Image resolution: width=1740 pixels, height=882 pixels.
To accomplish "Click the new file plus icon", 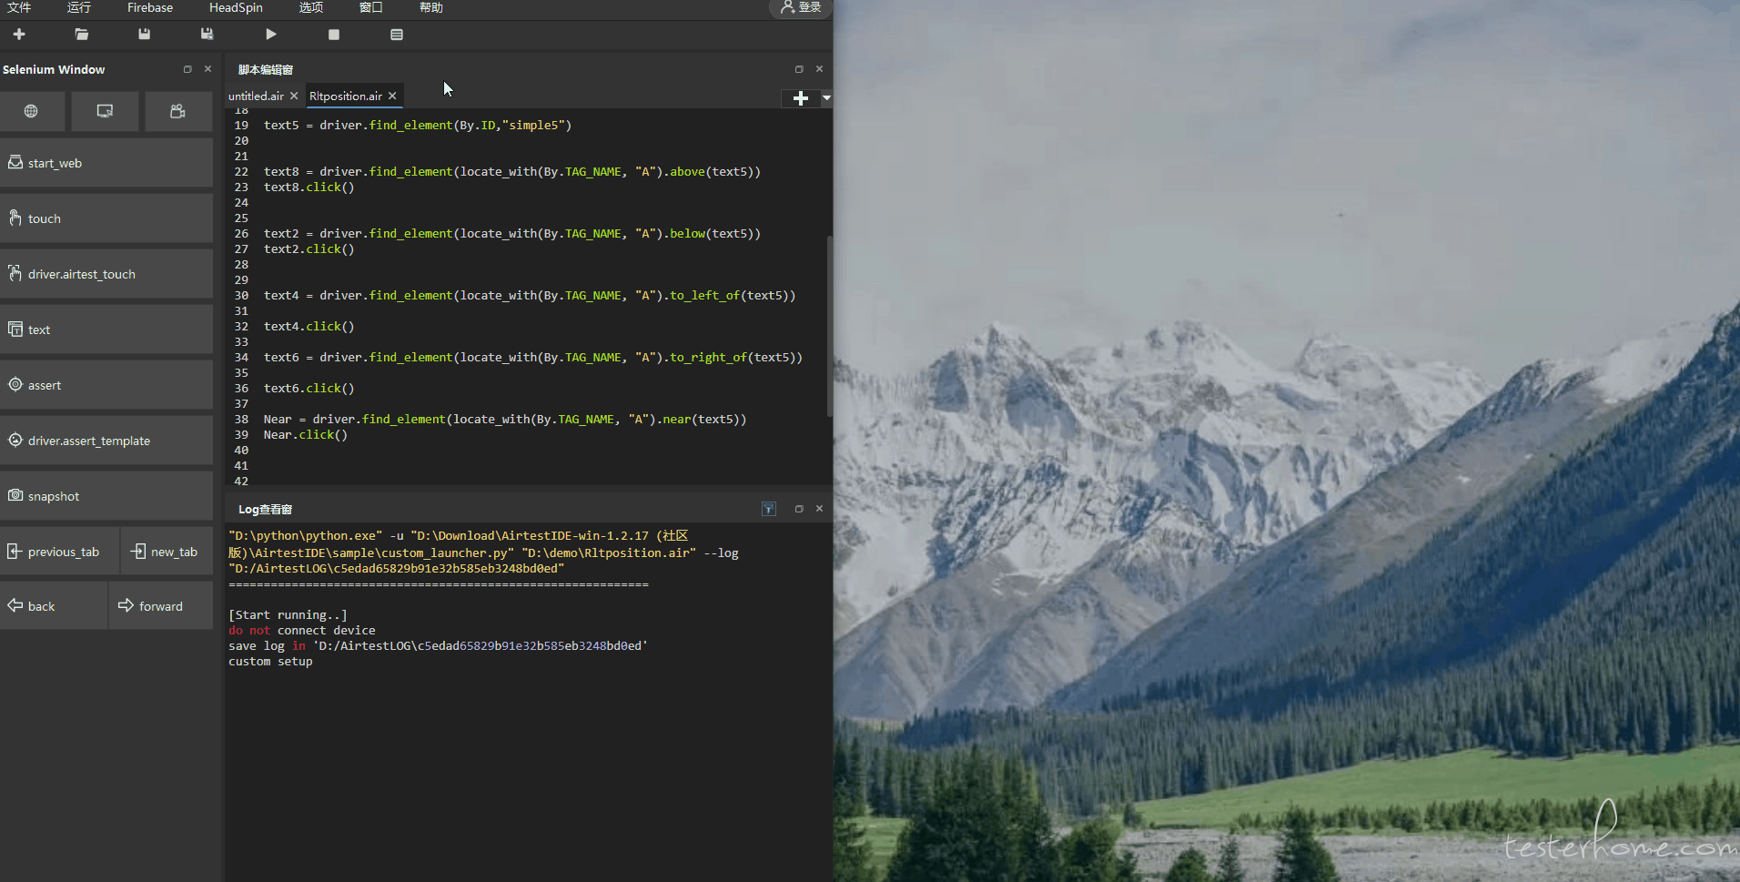I will pos(19,35).
